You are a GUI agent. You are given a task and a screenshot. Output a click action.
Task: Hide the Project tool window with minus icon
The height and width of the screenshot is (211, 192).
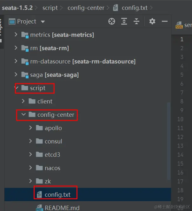click(x=165, y=21)
